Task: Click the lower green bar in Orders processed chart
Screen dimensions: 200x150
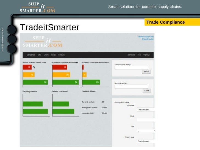Action: point(63,111)
